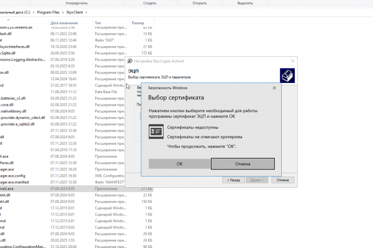Image resolution: width=373 pixels, height=248 pixels.
Task: Sort by Дата изменения column
Action: coord(64,23)
